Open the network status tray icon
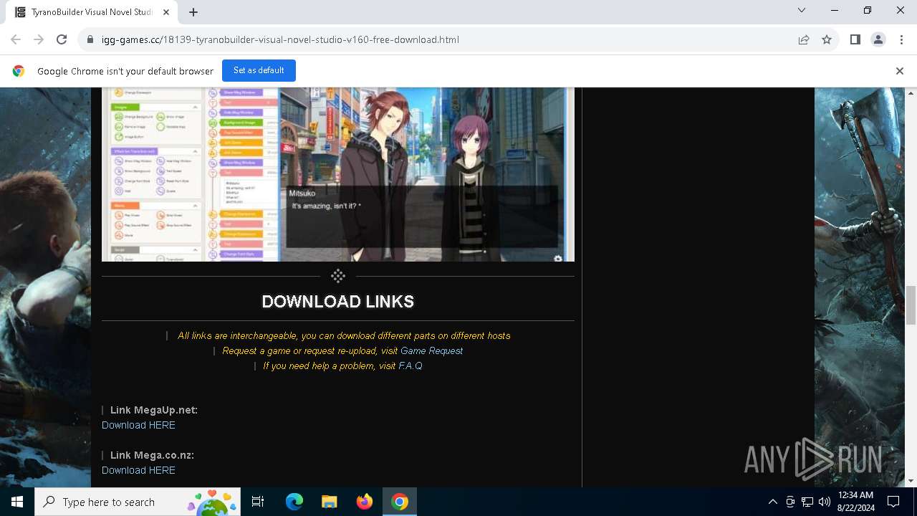This screenshot has width=917, height=516. pos(807,502)
